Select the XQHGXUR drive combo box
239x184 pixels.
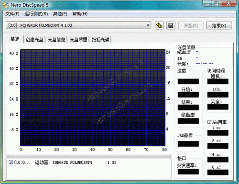(x=78, y=25)
